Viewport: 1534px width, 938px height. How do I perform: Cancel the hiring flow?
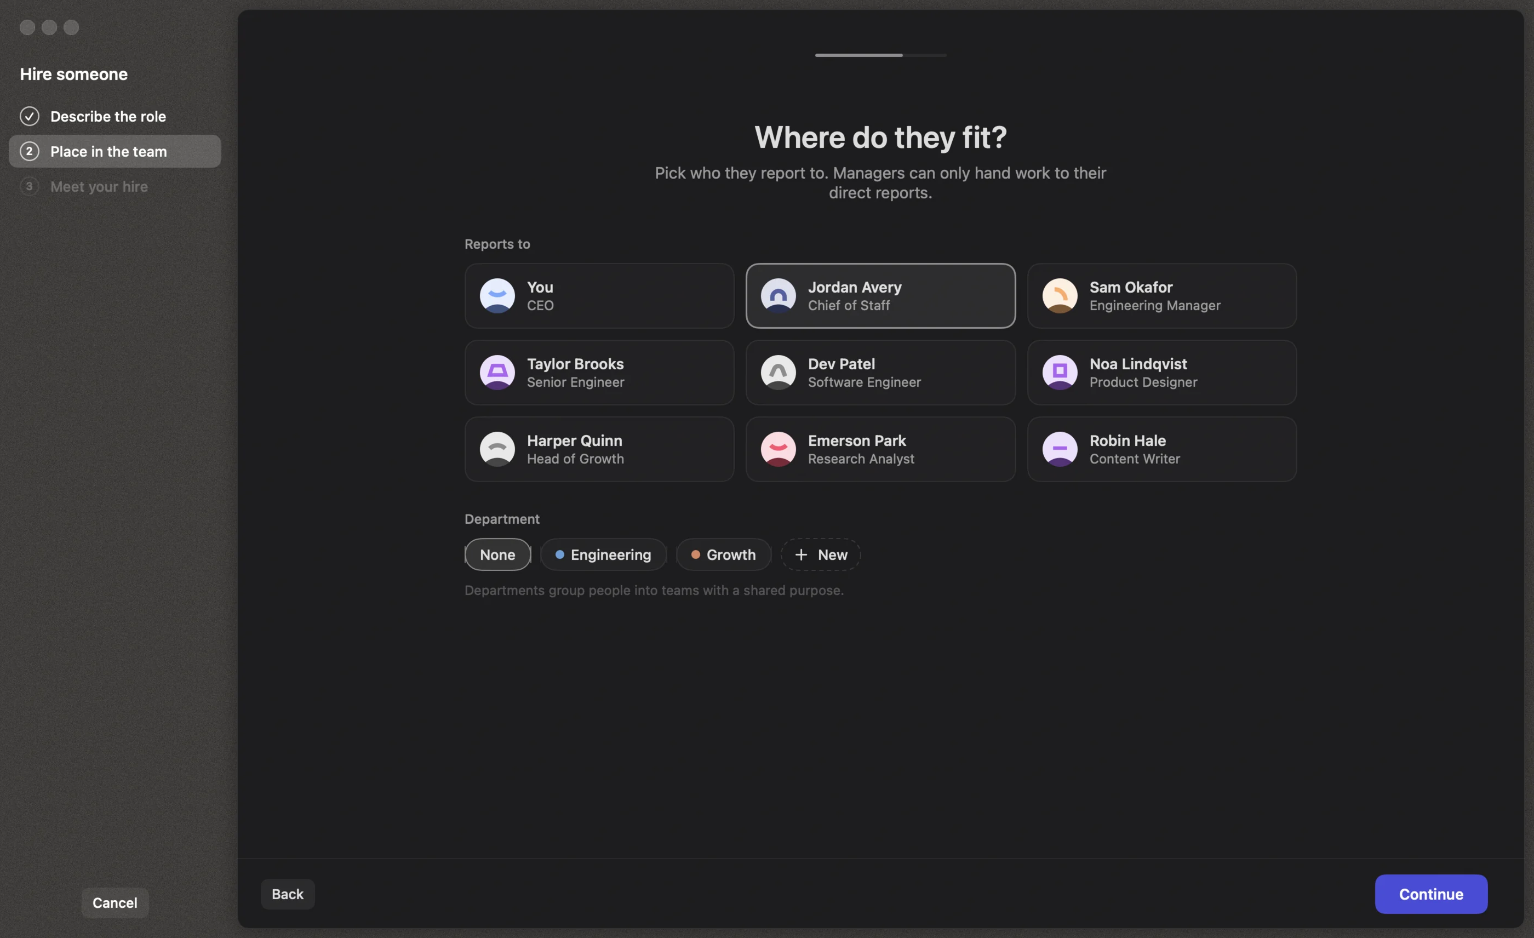[115, 902]
